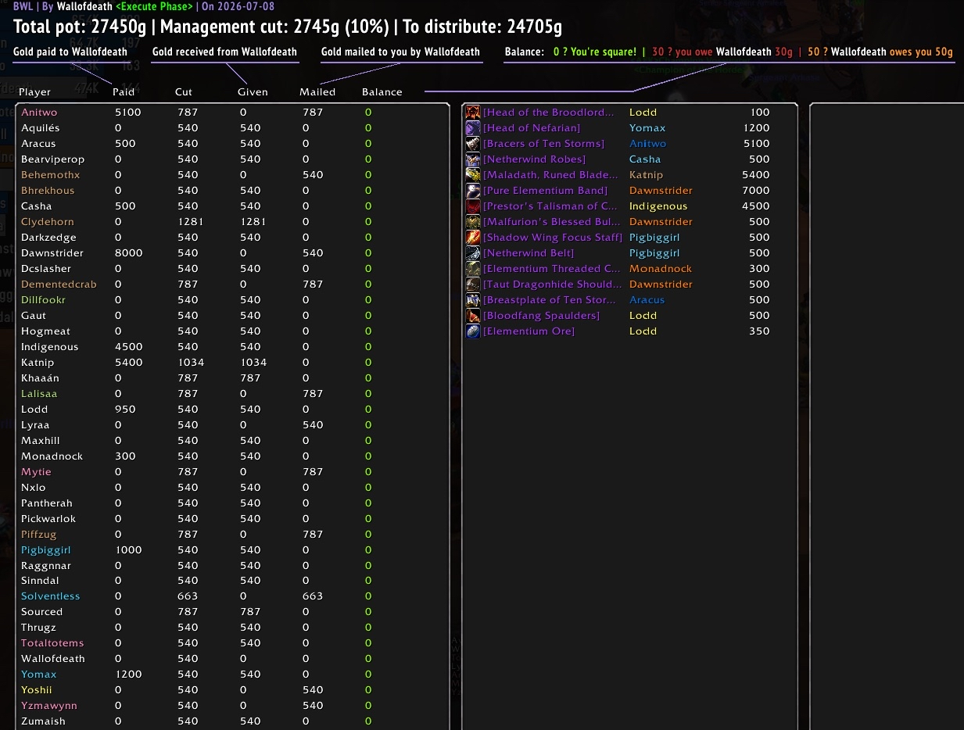Click buyer Monadnock in the loot list
The width and height of the screenshot is (964, 730).
pos(661,269)
